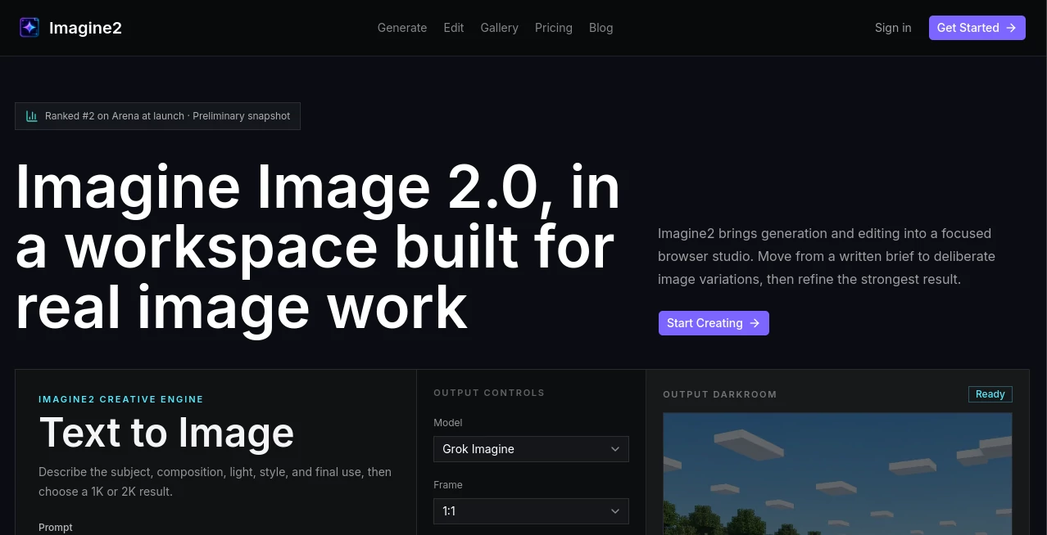Click the 'Prompt' field label
The width and height of the screenshot is (1047, 535).
pos(56,528)
